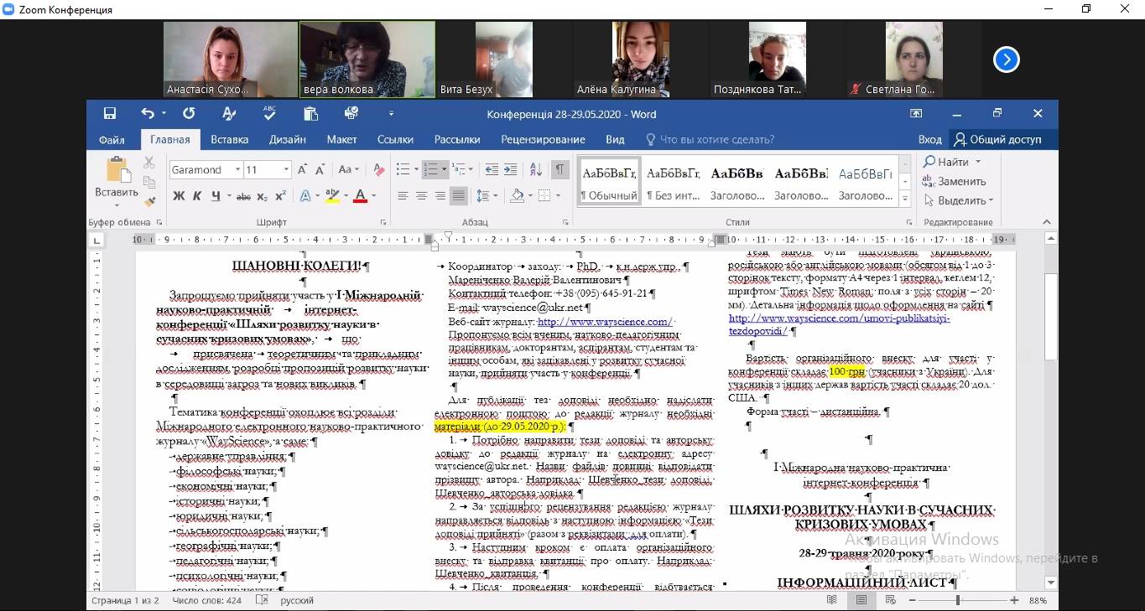
Task: Switch to the Рецензирование tab
Action: [543, 140]
